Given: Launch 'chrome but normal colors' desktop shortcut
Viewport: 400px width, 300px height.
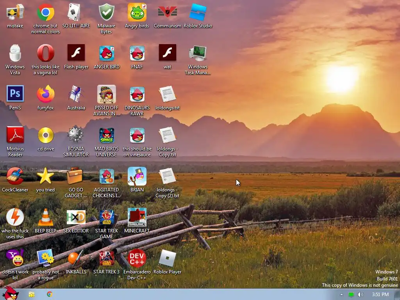Looking at the screenshot, I should 45,12.
